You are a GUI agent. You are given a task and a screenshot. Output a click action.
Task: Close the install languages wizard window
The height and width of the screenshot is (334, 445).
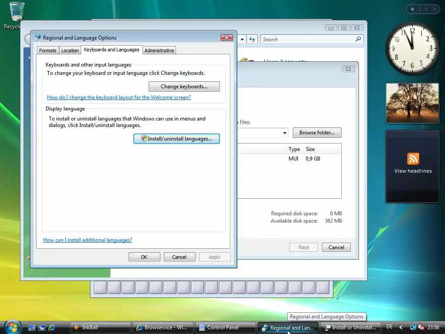(x=348, y=69)
